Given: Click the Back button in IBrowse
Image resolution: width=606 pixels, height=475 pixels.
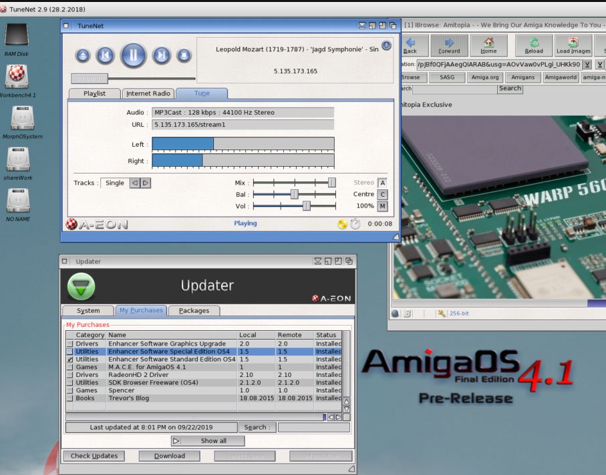Looking at the screenshot, I should (x=414, y=45).
